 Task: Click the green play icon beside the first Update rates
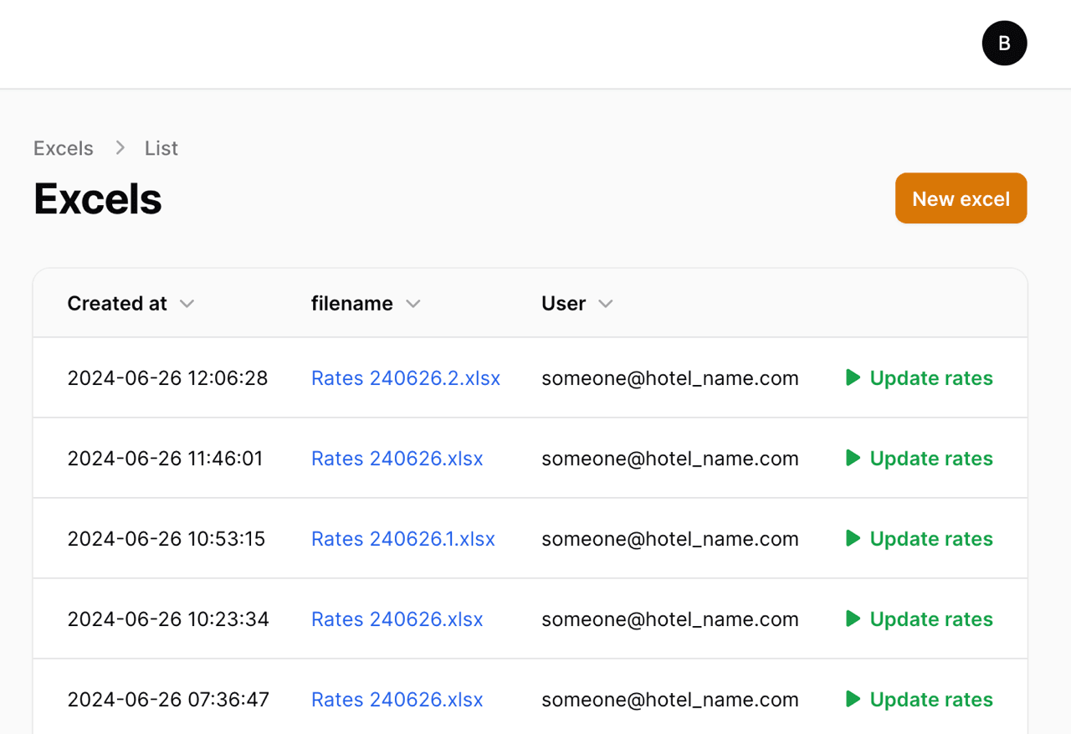click(853, 377)
